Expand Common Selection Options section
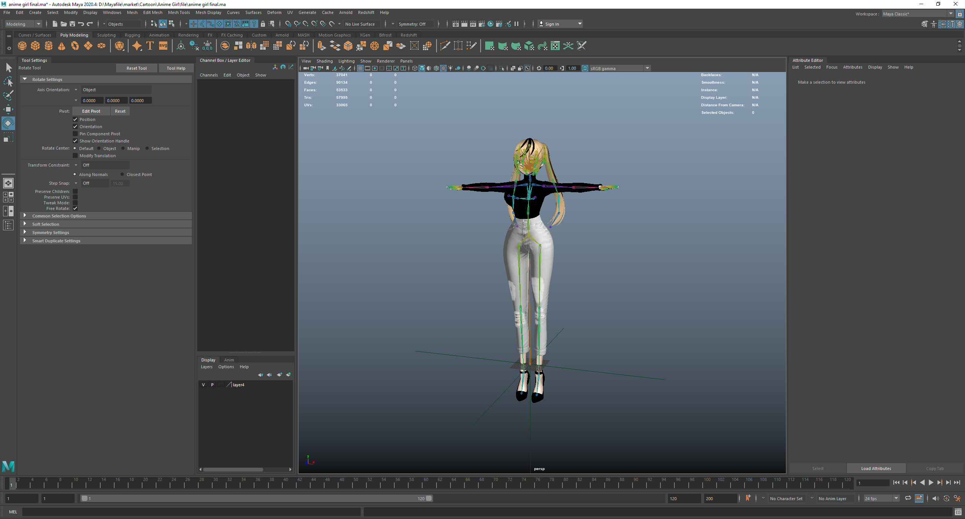Viewport: 965px width, 519px height. (106, 216)
